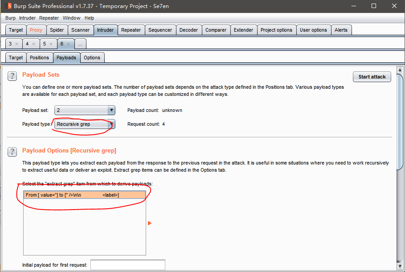Image resolution: width=405 pixels, height=272 pixels.
Task: Minimize the Burp Suite window
Action: 354,6
